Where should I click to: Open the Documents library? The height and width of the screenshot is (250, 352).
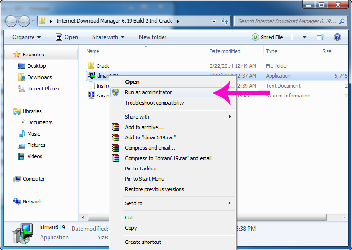pos(40,122)
